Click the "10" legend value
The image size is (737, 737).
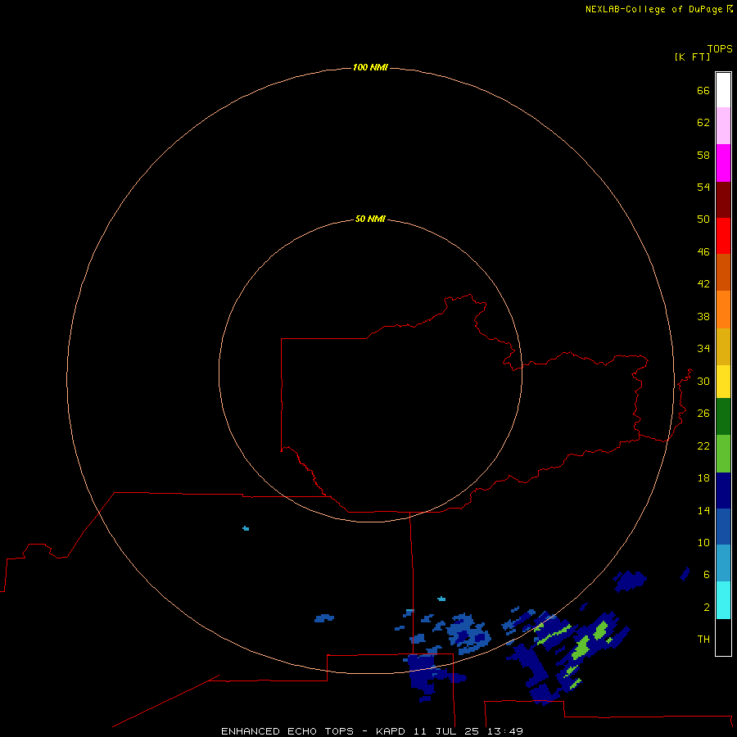pos(703,542)
